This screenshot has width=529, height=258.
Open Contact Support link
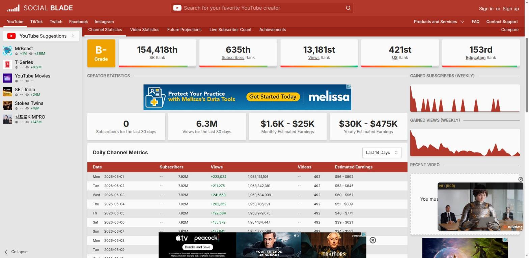tap(502, 22)
